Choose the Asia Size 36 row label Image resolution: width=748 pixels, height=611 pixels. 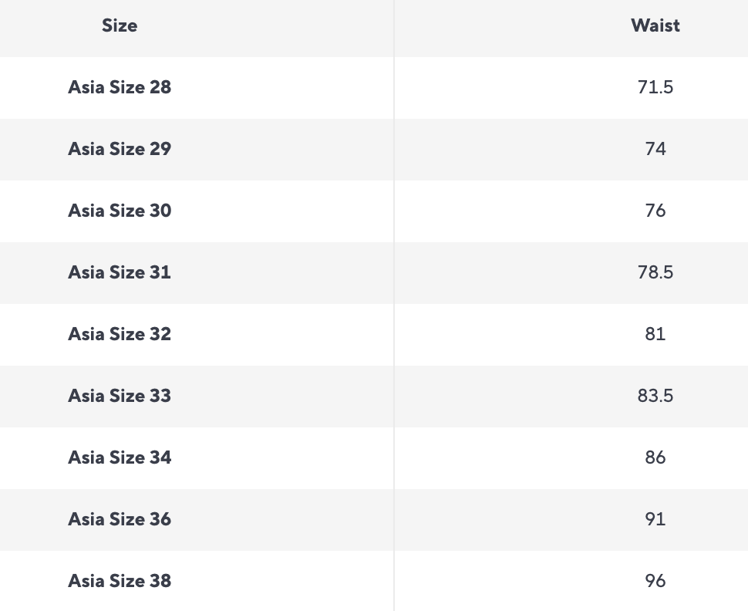coord(120,519)
